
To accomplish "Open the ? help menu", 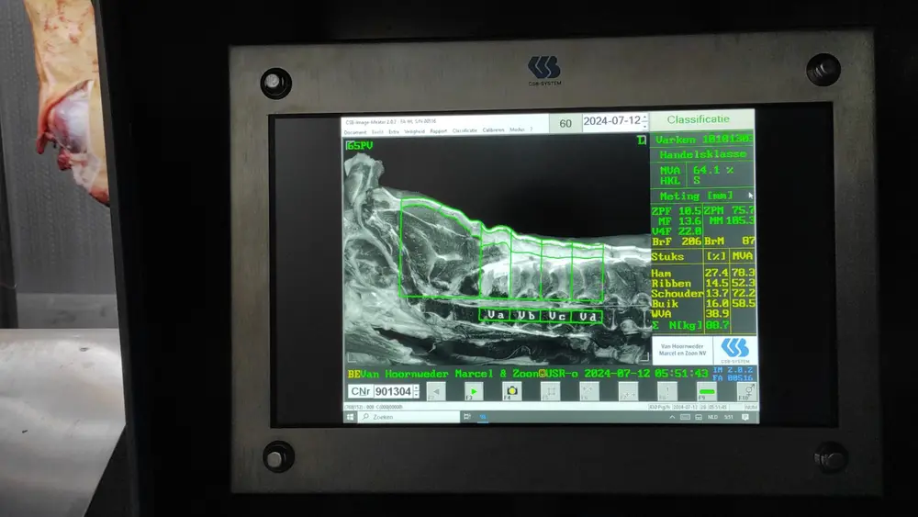I will point(532,129).
